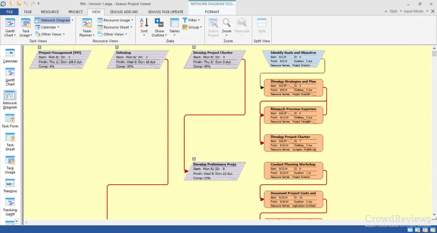The width and height of the screenshot is (437, 233).
Task: Open the Gantt Chart ribbon button
Action: point(10,27)
